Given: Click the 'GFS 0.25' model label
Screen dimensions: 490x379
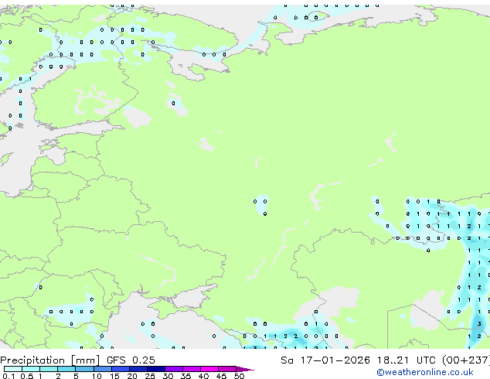Looking at the screenshot, I should (131, 360).
